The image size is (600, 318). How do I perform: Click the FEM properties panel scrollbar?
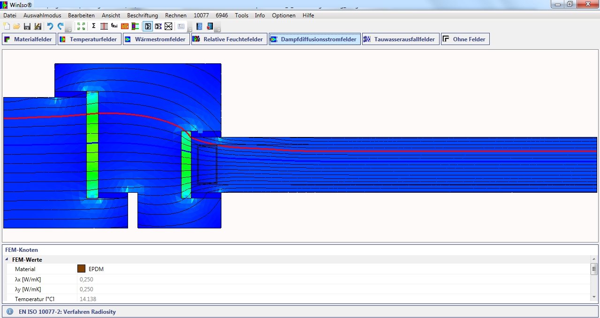[x=594, y=269]
